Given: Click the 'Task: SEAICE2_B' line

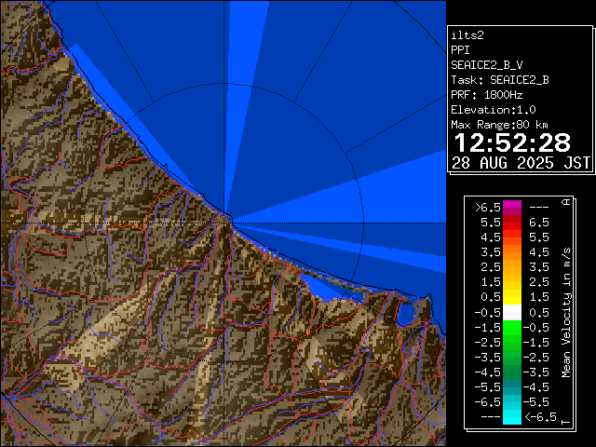Looking at the screenshot, I should pos(499,79).
